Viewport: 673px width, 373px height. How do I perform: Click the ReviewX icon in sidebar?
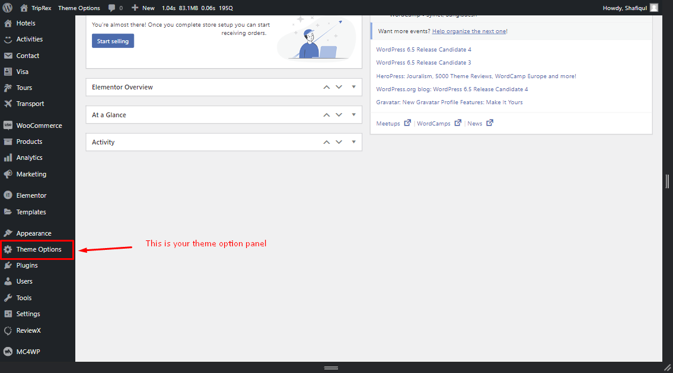click(x=8, y=330)
